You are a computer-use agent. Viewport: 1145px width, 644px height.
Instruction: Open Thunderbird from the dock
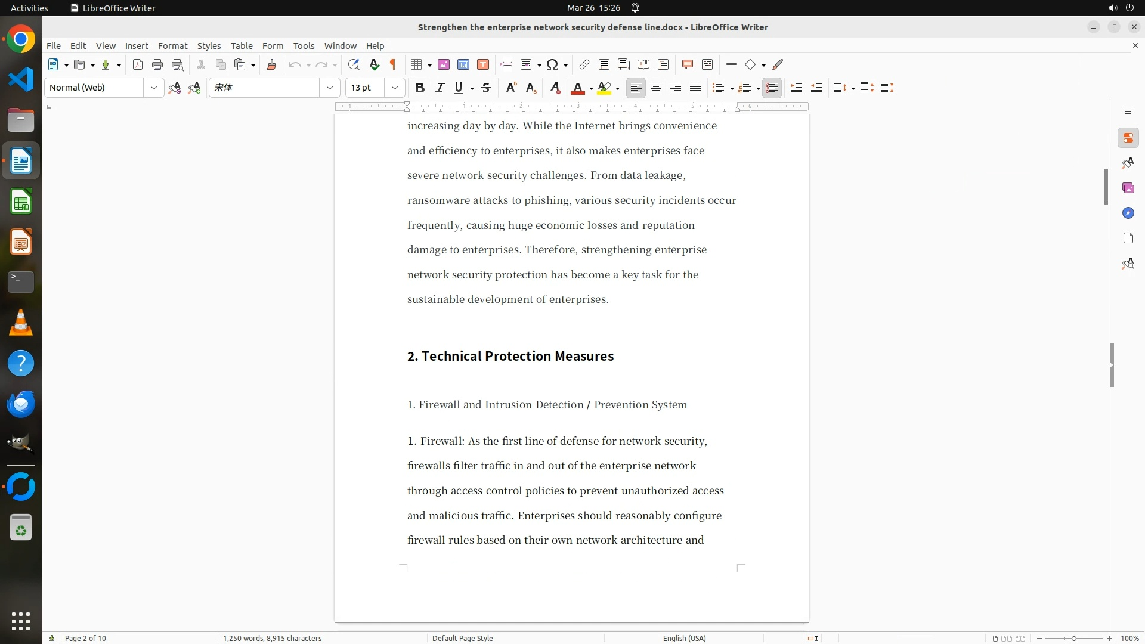tap(21, 404)
